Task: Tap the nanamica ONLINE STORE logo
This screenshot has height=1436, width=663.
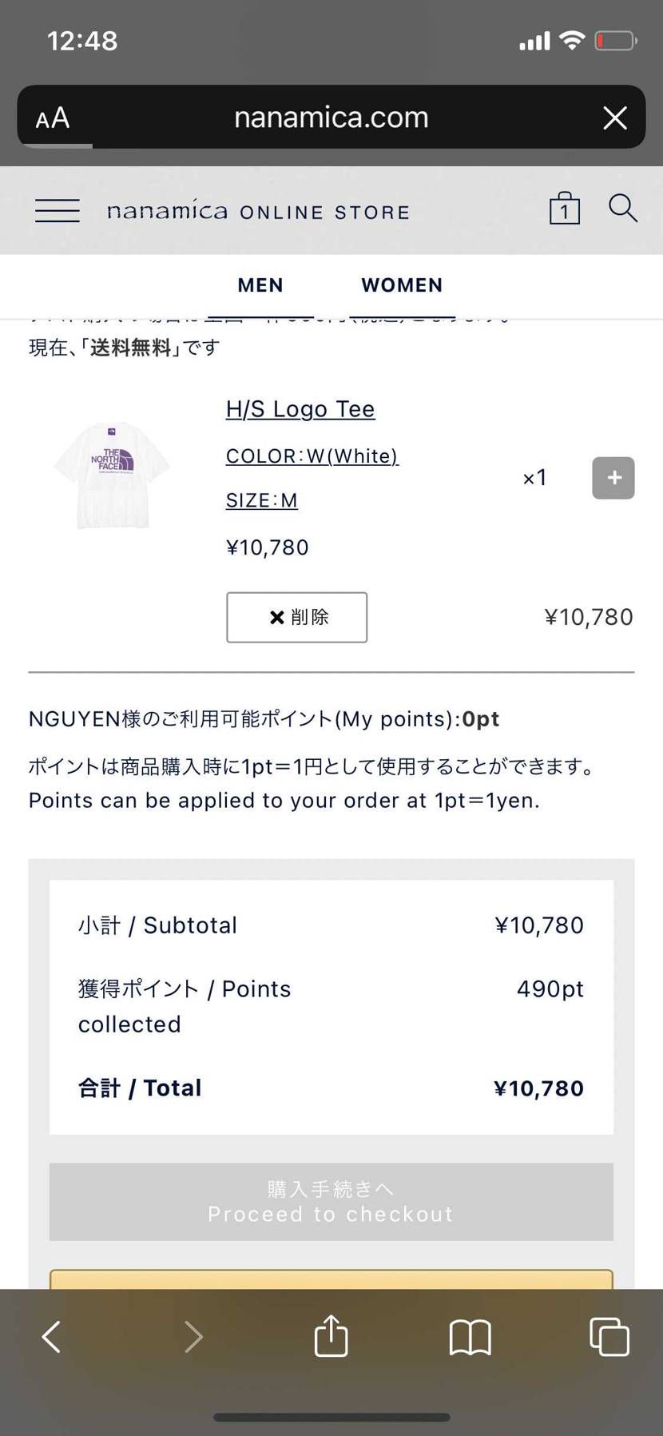Action: [258, 211]
